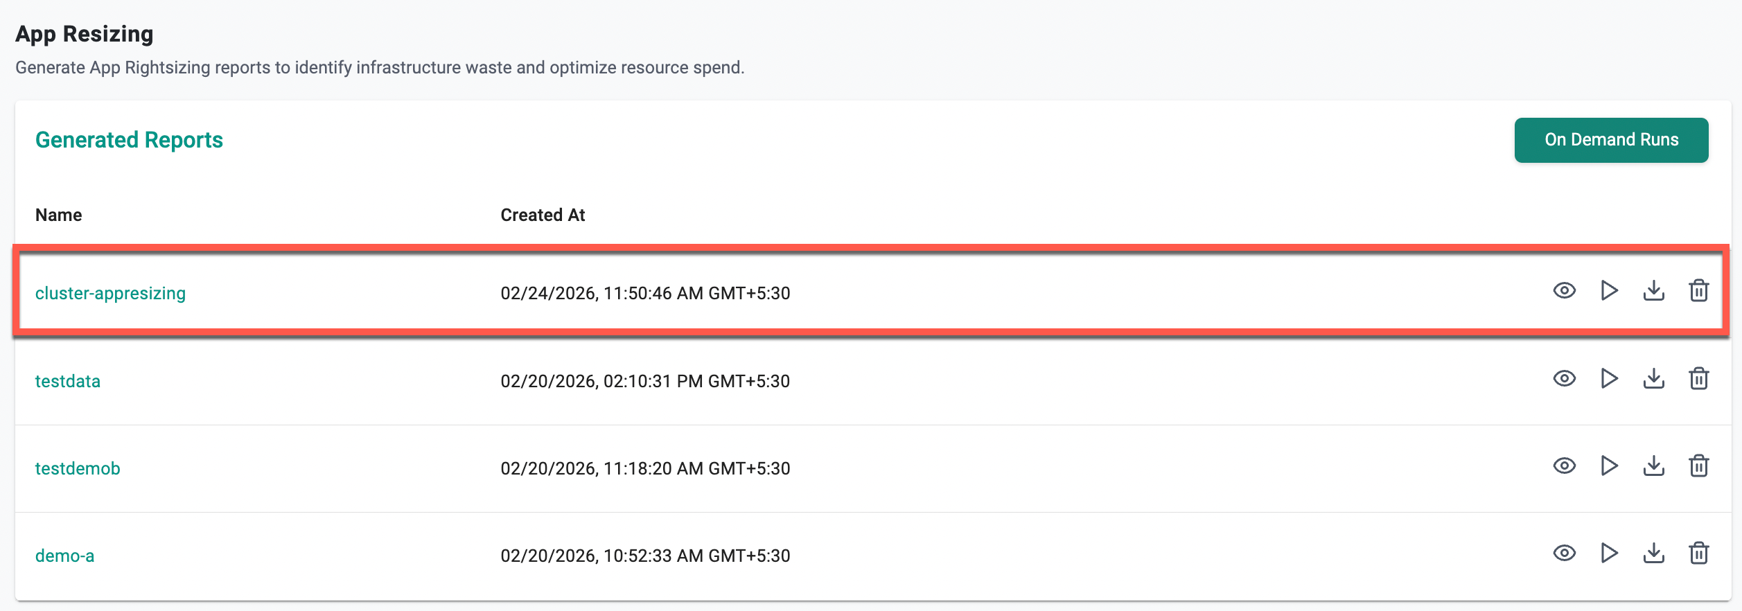This screenshot has height=611, width=1742.
Task: Run the testdemob report
Action: [x=1609, y=466]
